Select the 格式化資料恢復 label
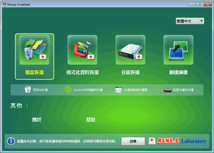 pos(82,72)
